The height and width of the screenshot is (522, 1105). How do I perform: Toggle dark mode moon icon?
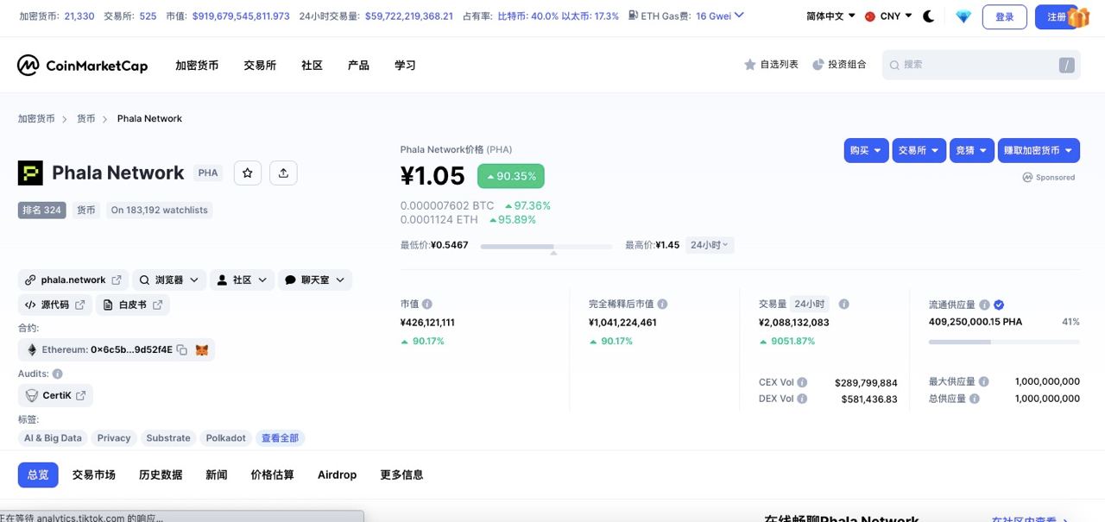[929, 16]
